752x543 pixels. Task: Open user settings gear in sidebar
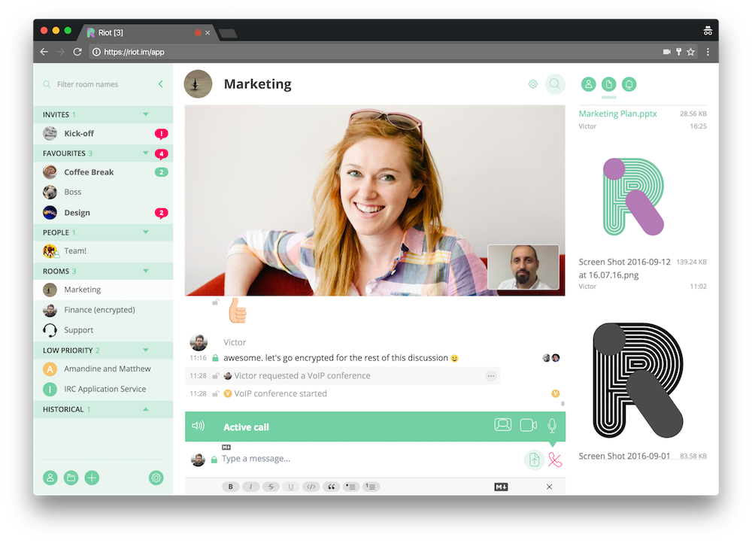coord(156,478)
